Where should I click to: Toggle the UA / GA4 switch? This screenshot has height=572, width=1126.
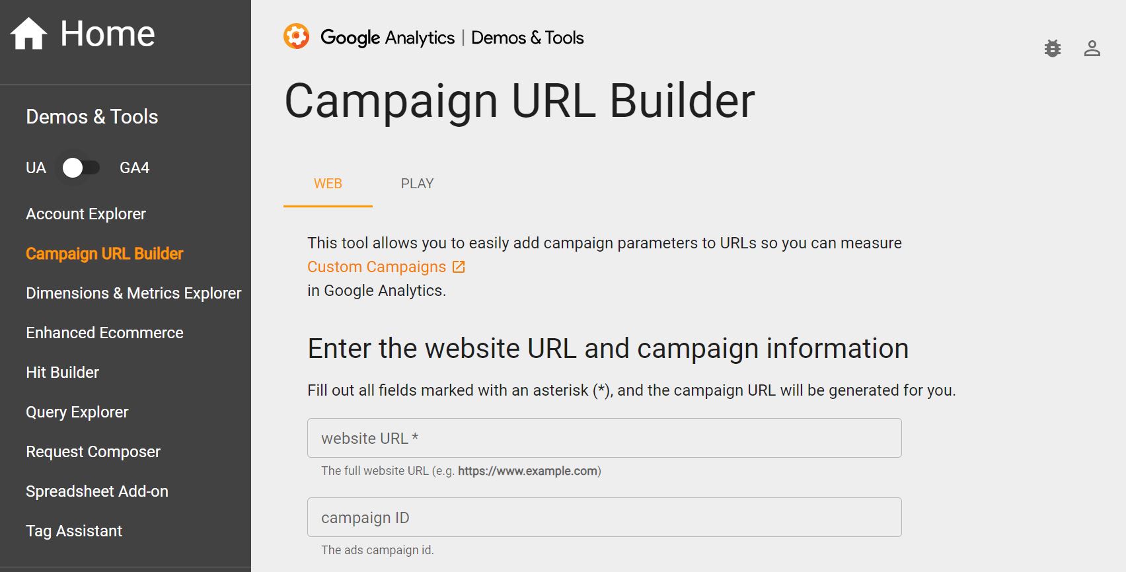pos(81,168)
